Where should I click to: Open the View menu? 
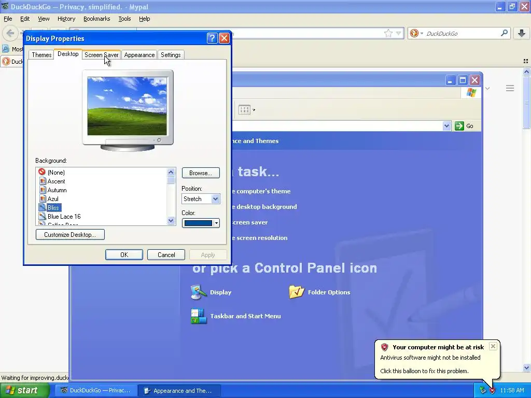(x=44, y=19)
